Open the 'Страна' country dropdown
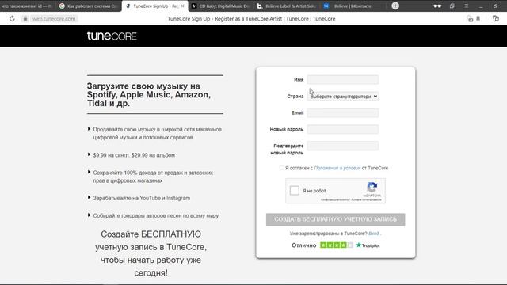The width and height of the screenshot is (507, 285). 343,97
